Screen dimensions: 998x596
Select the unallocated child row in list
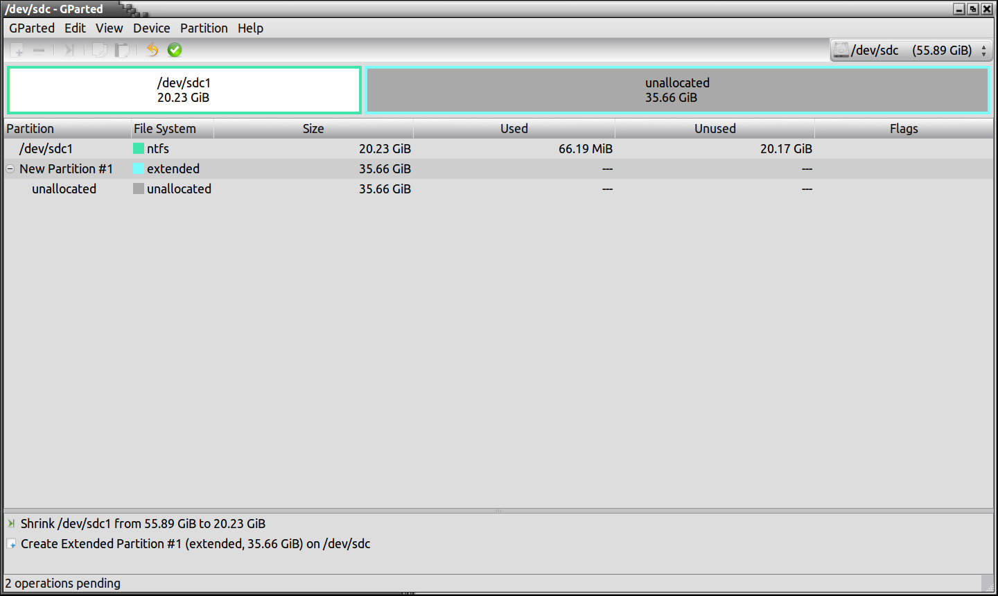(x=498, y=189)
